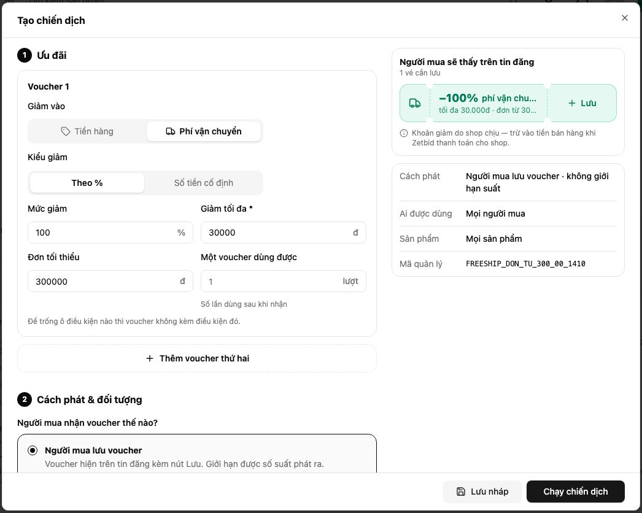
Task: Click the Để trống ô điều kiện hint text
Action: point(134,322)
